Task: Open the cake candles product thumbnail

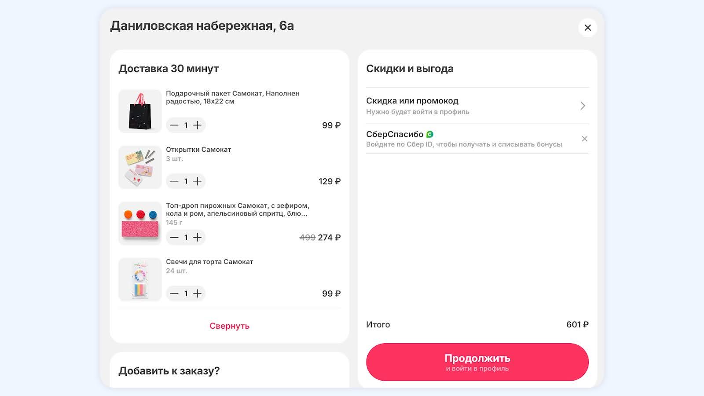Action: [x=140, y=279]
